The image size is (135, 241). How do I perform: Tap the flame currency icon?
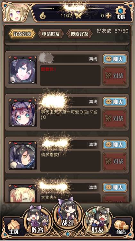click(x=43, y=15)
